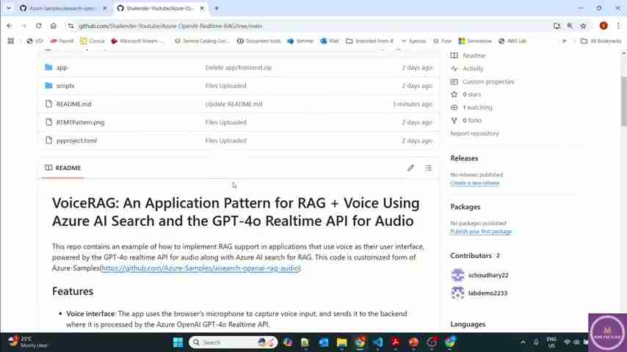Open the Packages heading link
This screenshot has height=352, width=627.
(x=465, y=207)
